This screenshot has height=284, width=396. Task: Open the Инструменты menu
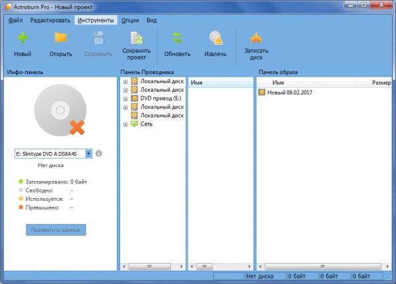pos(95,20)
